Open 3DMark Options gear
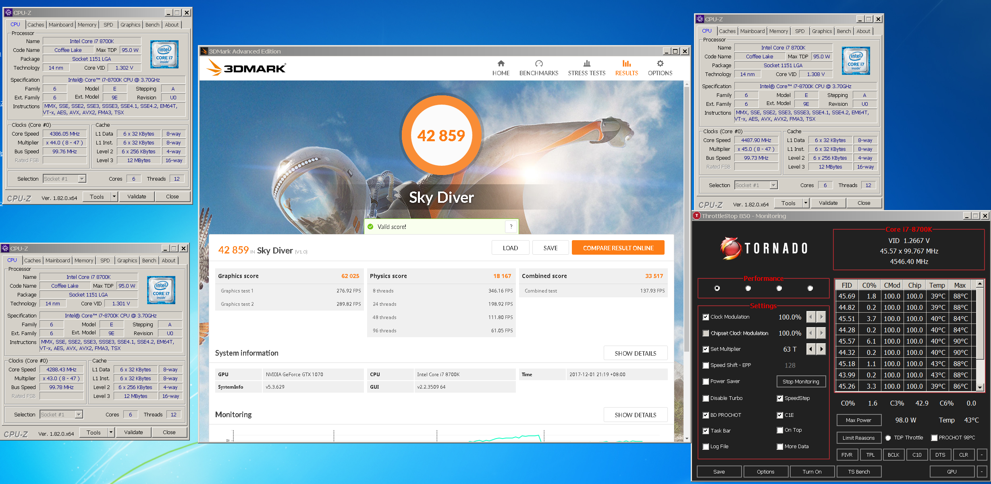This screenshot has width=991, height=484. tap(660, 64)
